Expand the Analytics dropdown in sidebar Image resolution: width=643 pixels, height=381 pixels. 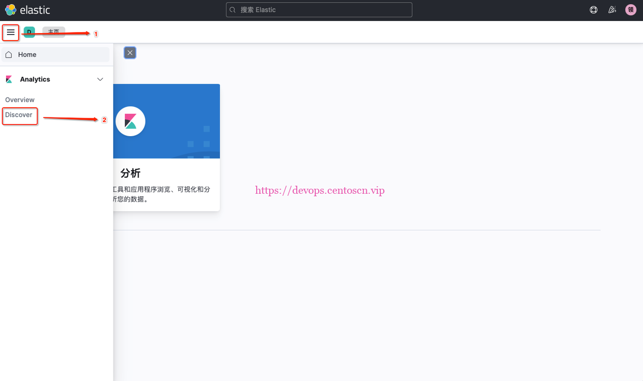click(x=100, y=79)
